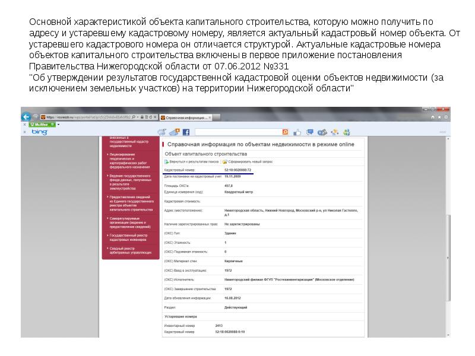Click the browser Back arrow button

pyautogui.click(x=27, y=117)
